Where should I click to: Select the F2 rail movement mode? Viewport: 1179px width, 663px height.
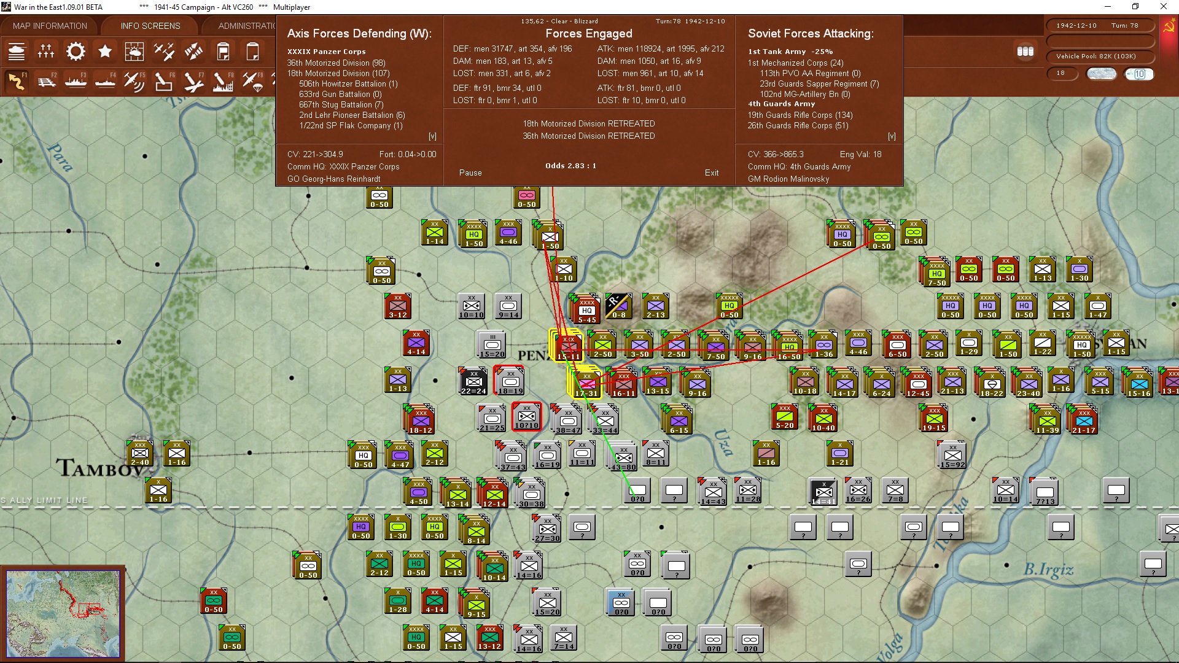[46, 81]
